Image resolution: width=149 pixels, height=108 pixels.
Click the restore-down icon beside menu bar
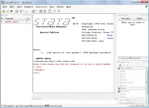[x=146, y=7]
